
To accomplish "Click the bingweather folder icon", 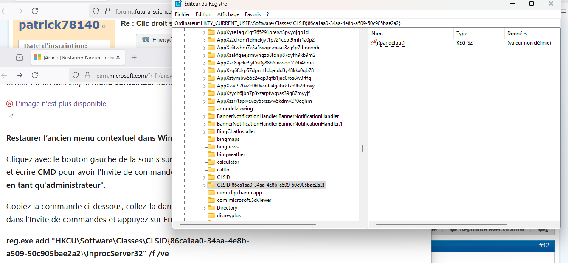I will coord(211,154).
